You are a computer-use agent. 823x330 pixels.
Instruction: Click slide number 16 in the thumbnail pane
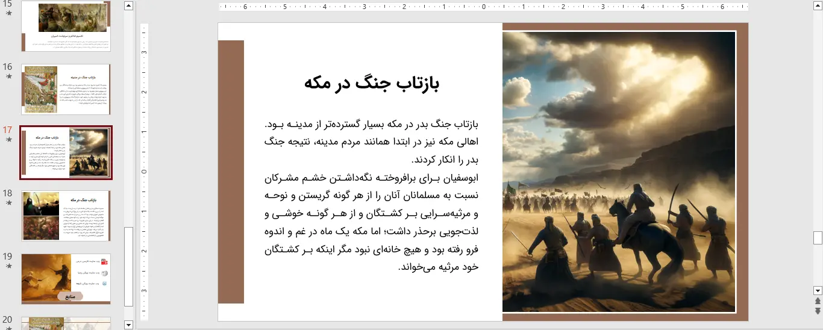click(8, 67)
